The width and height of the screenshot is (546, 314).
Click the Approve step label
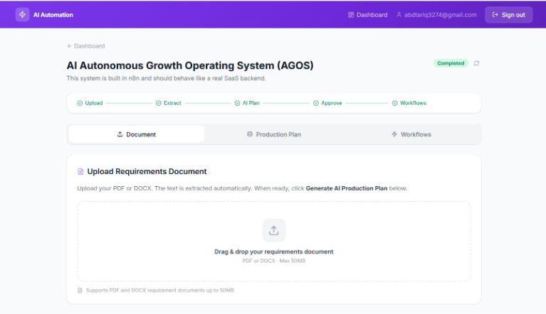point(332,103)
